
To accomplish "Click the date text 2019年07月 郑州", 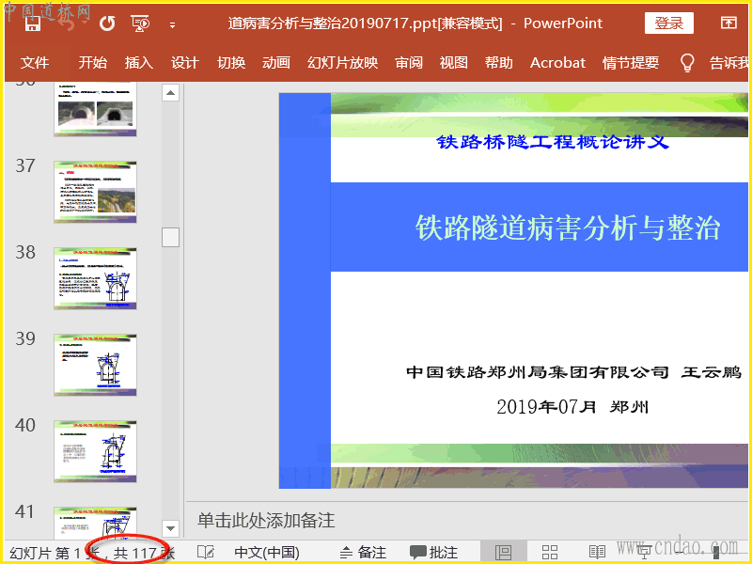I will click(572, 407).
